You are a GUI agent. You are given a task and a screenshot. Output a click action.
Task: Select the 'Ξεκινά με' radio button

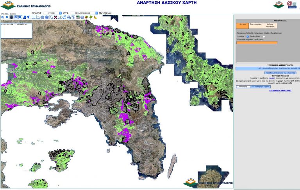(248, 37)
